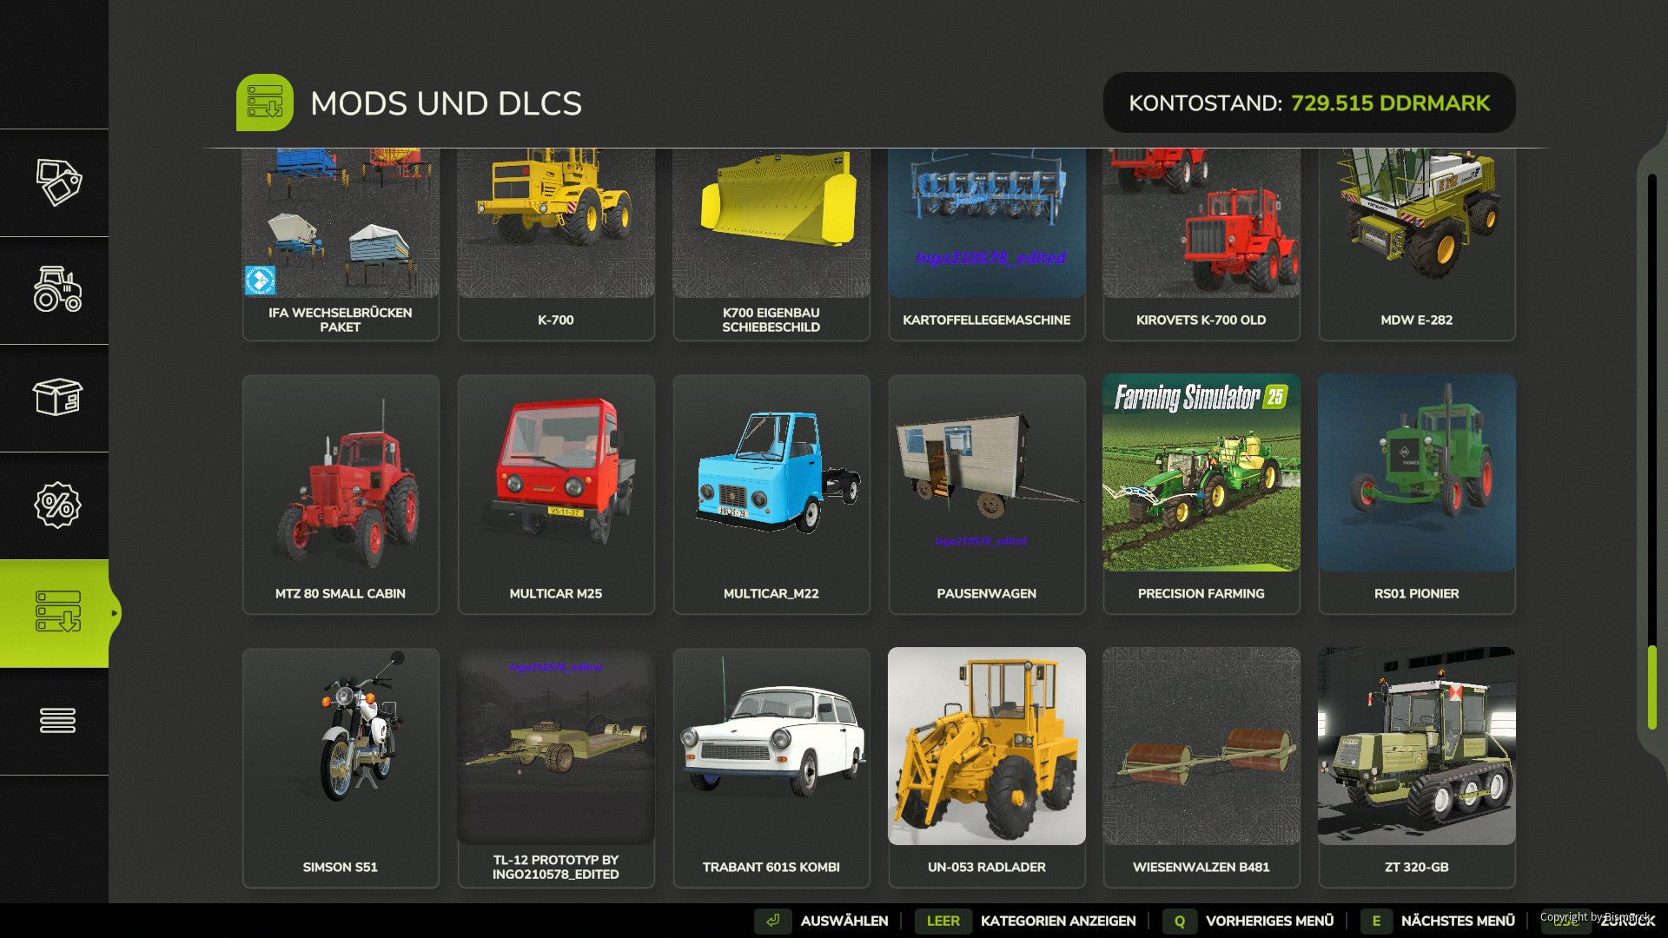Open the objects box sidebar icon

click(57, 397)
